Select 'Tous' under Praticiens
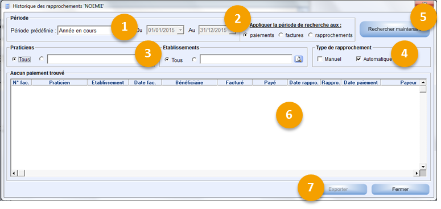441x209 pixels. [x=14, y=59]
